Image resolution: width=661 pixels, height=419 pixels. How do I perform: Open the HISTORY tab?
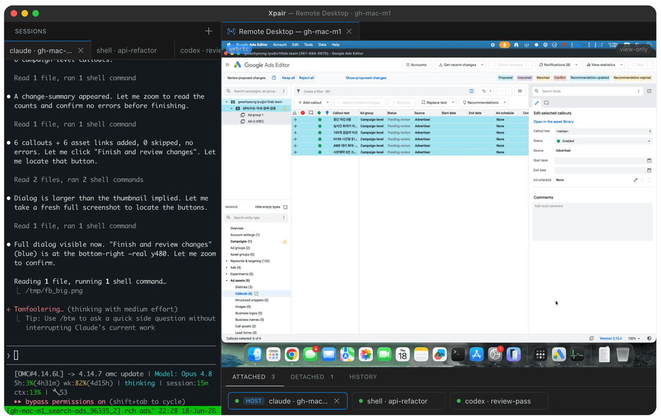click(x=363, y=377)
